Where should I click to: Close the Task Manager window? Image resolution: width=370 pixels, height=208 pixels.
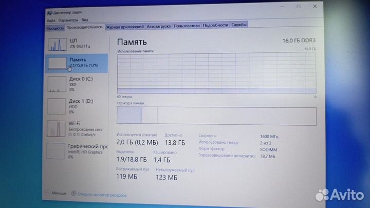315,6
